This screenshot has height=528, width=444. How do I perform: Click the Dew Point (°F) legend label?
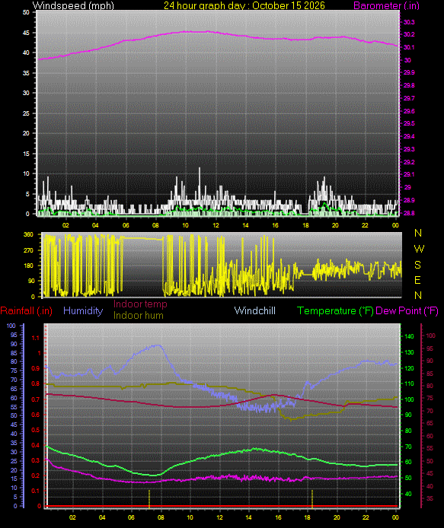click(407, 310)
